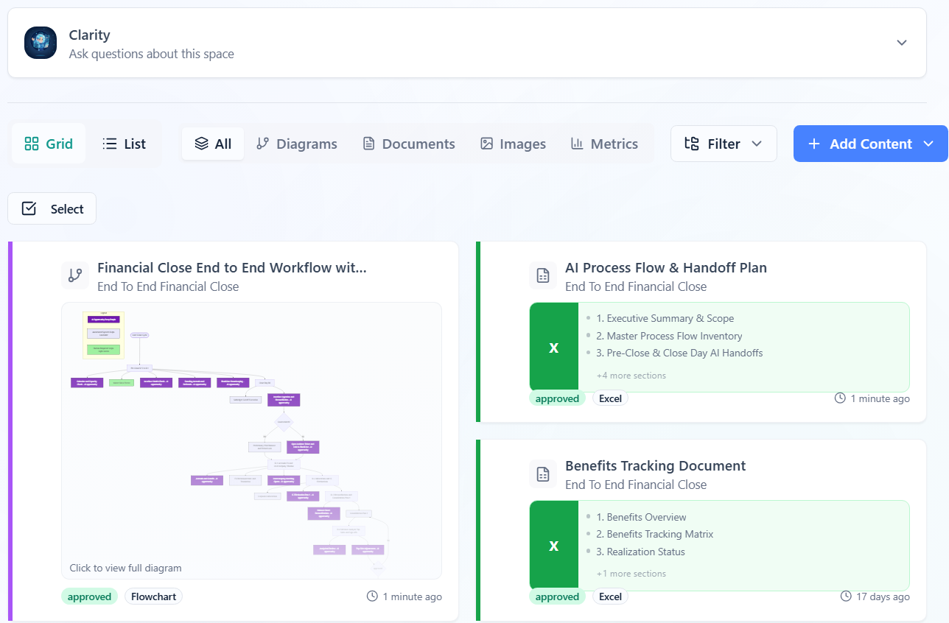The image size is (949, 623).
Task: Click 'Click to view full diagram' text
Action: click(125, 568)
